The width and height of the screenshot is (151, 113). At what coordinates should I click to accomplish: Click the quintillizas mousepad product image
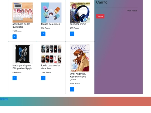(x=23, y=13)
